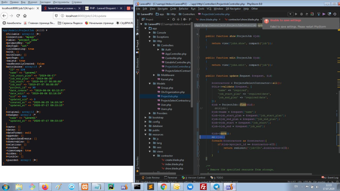The height and width of the screenshot is (191, 340).
Task: Click Firefox back arrow button
Action: point(4,16)
